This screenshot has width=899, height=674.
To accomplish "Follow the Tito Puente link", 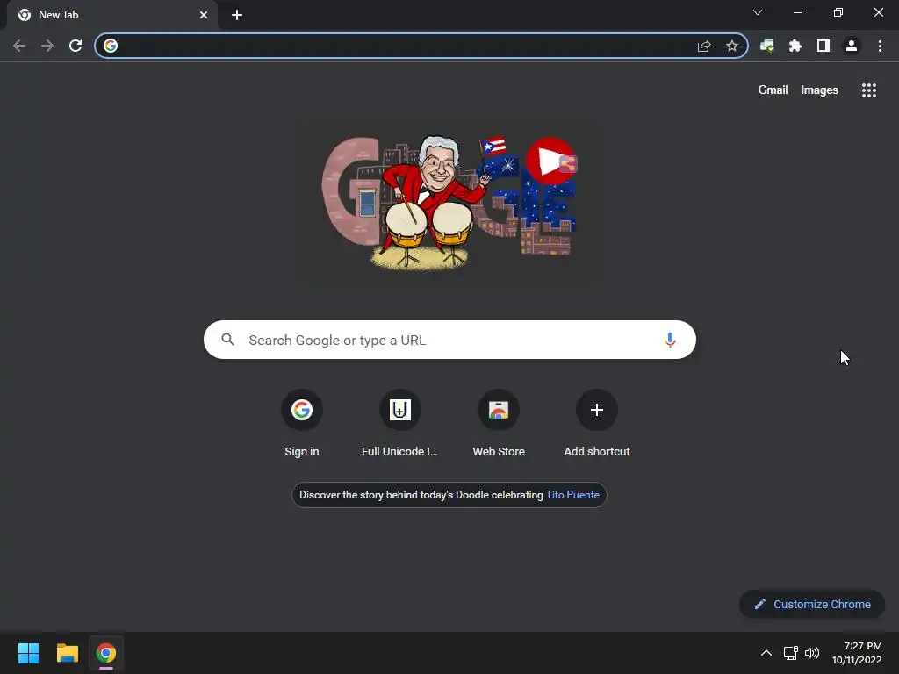I will tap(572, 495).
